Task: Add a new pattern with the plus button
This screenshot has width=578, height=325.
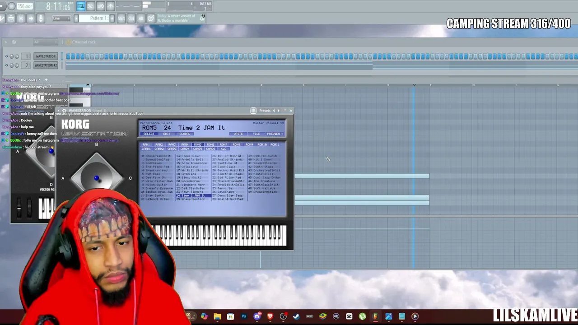Action: tap(112, 19)
